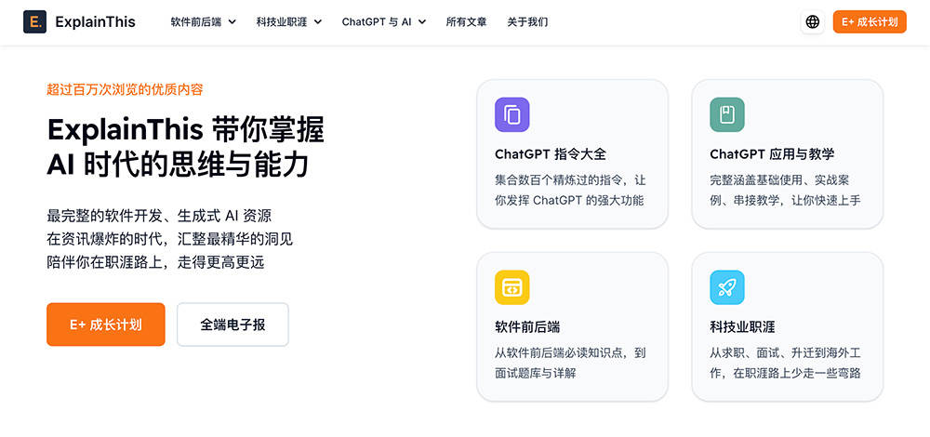
Task: Click the ExplainThis 带你掌握 headline
Action: [186, 129]
